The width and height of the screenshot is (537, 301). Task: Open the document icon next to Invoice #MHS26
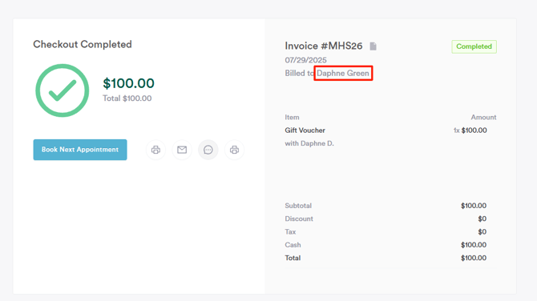[373, 46]
